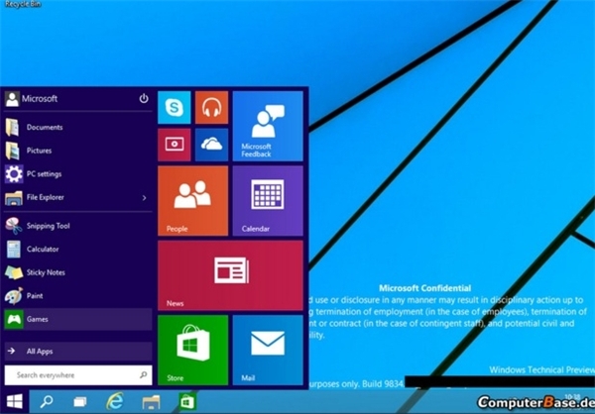Launch Sticky Notes
The image size is (595, 414).
(78, 272)
